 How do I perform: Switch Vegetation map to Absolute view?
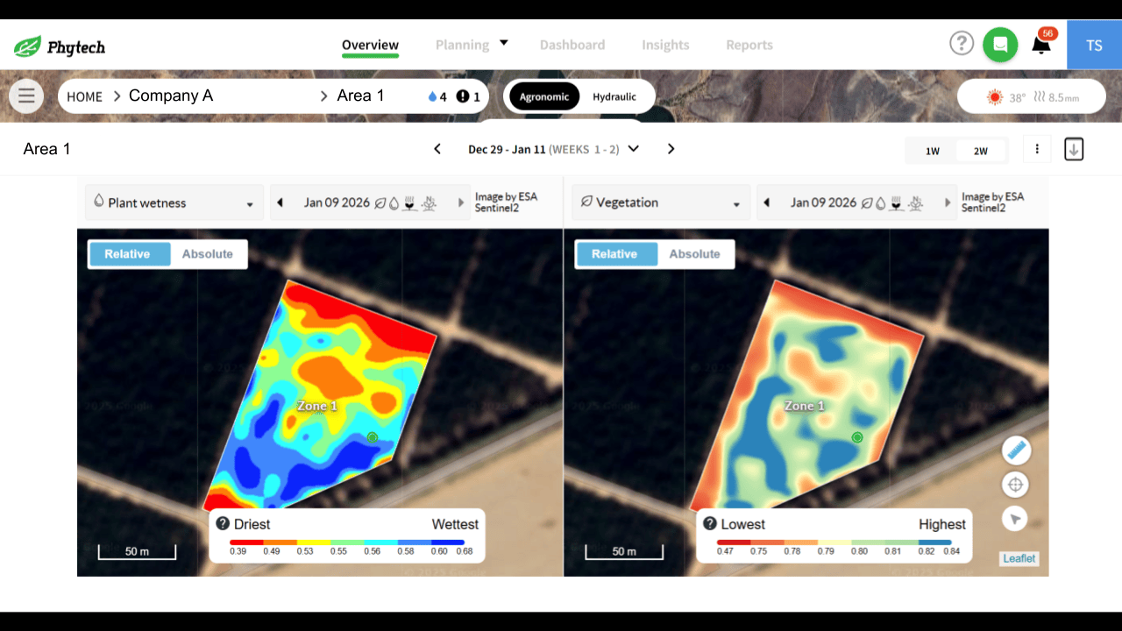tap(695, 253)
